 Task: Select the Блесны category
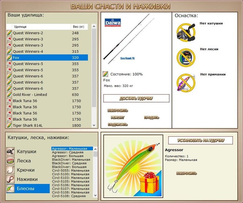coord(28,188)
